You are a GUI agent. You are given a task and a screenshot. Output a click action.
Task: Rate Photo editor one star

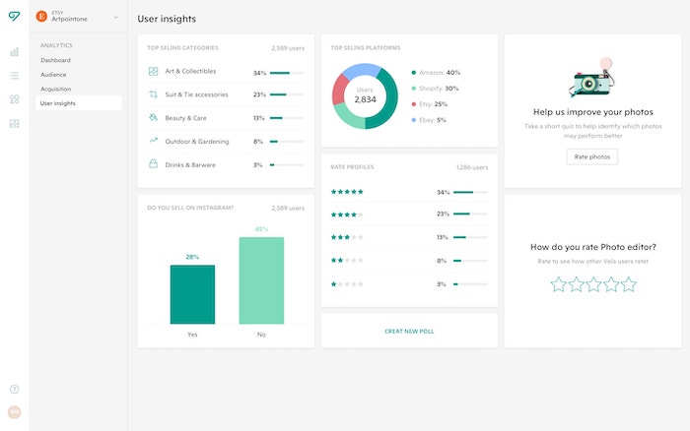coord(559,284)
